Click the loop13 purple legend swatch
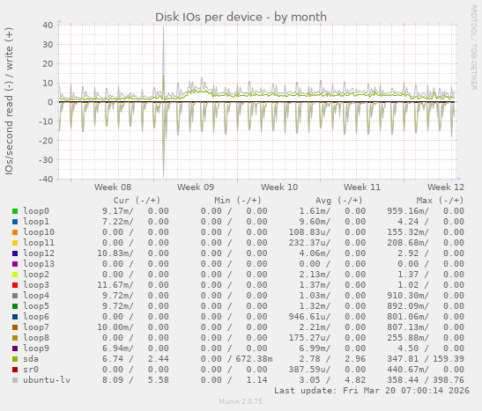 [15, 264]
